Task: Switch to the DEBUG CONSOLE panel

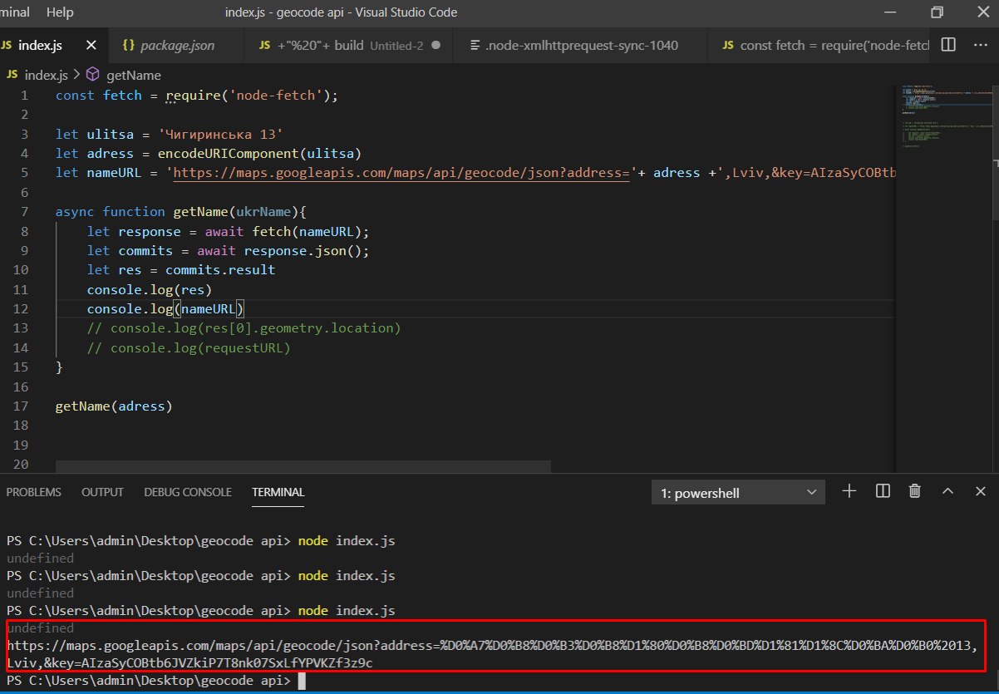Action: click(188, 492)
